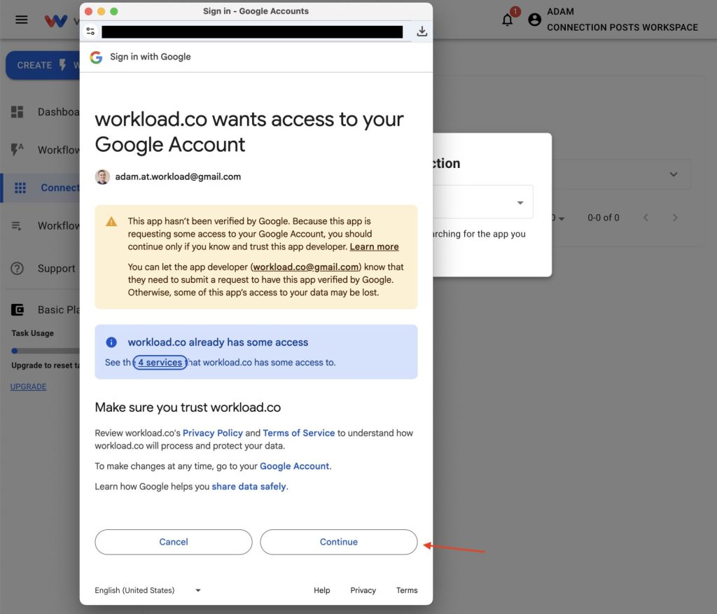Screen dimensions: 717x614
Task: Click the download icon in popup toolbar
Action: click(422, 31)
